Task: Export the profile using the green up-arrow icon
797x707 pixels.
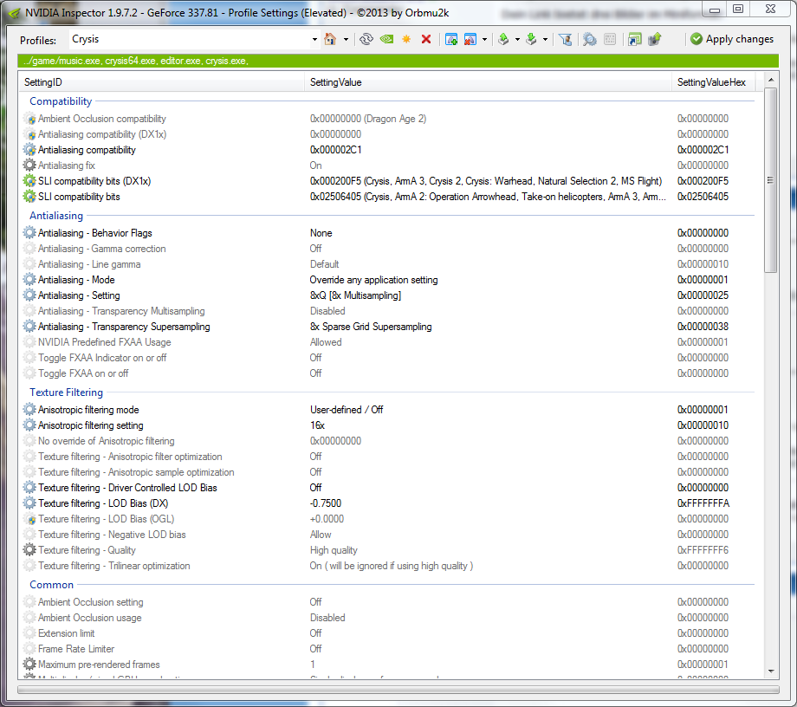Action: tap(503, 39)
